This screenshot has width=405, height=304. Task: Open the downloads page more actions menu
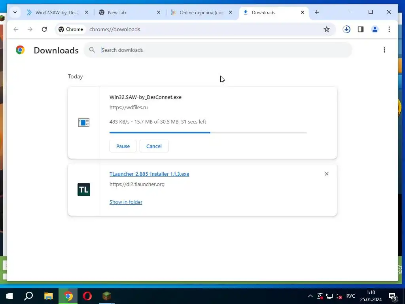[x=384, y=50]
